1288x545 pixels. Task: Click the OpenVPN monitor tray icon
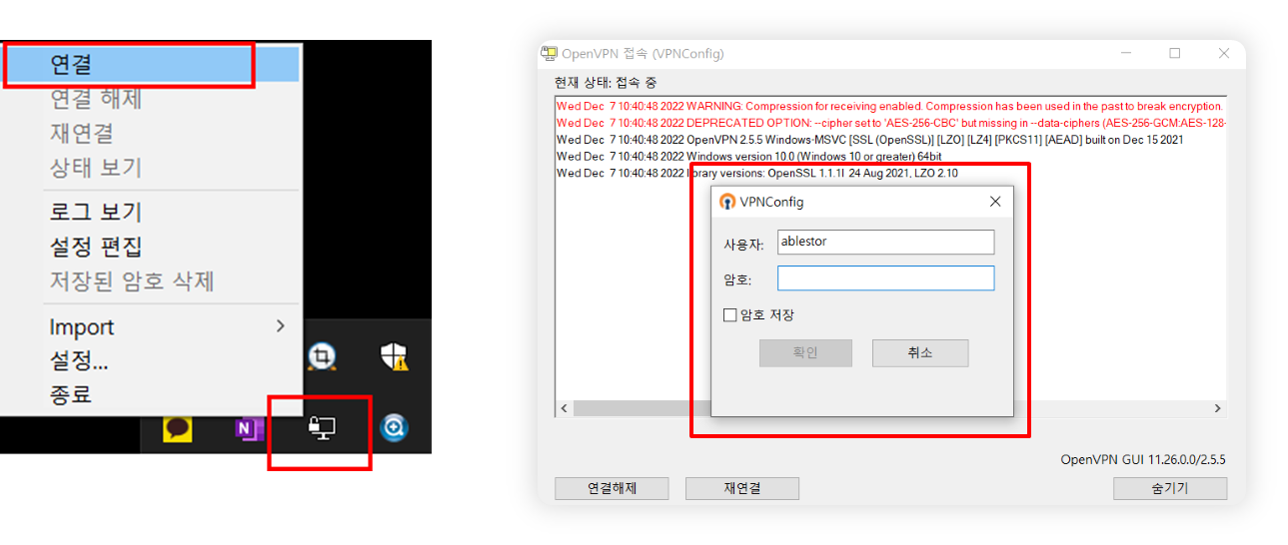click(x=321, y=429)
